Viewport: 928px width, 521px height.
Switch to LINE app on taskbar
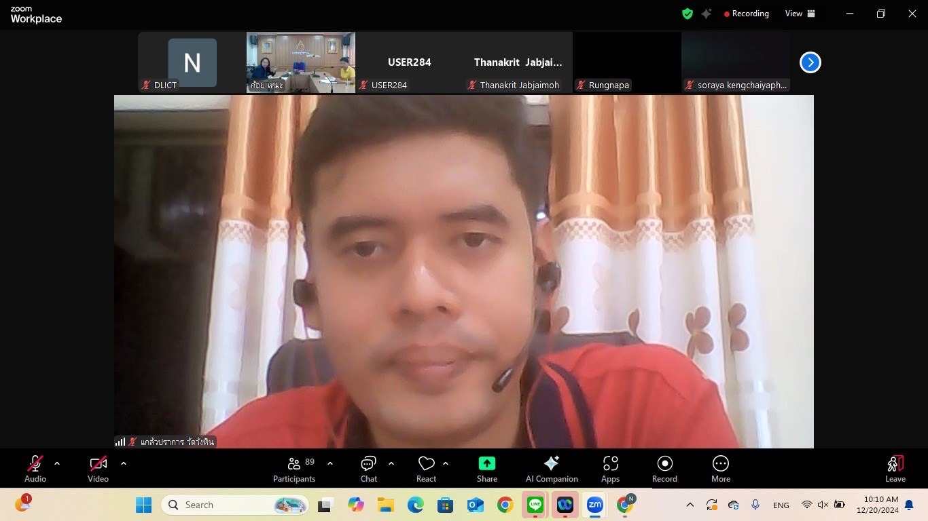pyautogui.click(x=535, y=505)
